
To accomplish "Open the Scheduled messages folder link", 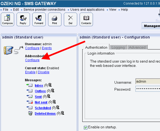I will (x=43, y=108).
